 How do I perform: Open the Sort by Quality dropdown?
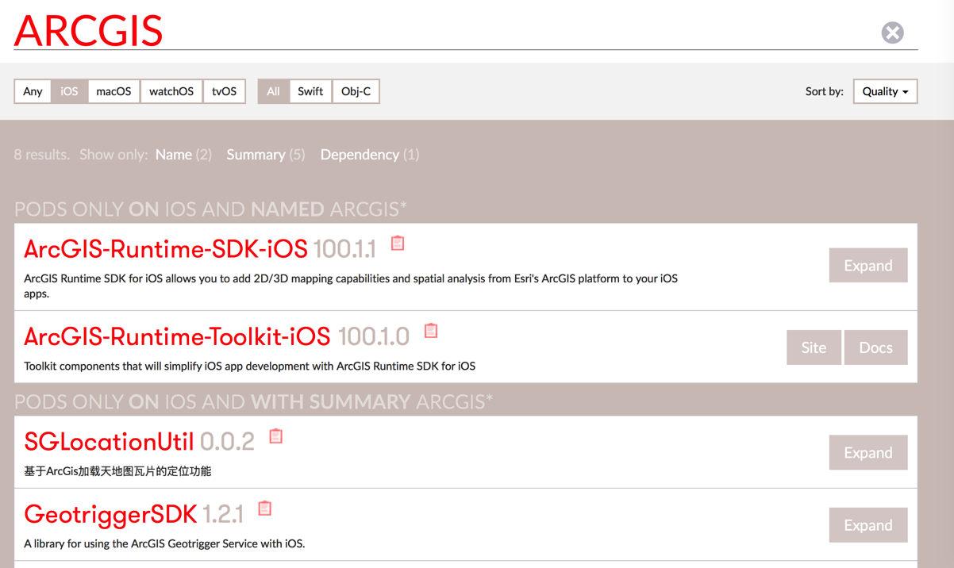pyautogui.click(x=885, y=91)
